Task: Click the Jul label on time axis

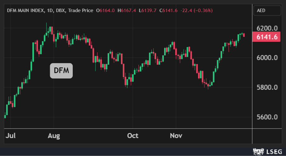Action: pos(10,136)
